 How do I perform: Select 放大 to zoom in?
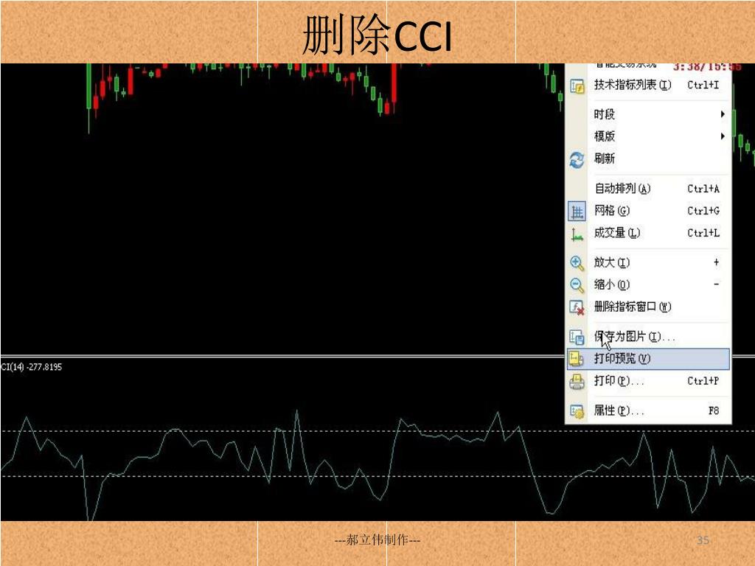pyautogui.click(x=648, y=262)
